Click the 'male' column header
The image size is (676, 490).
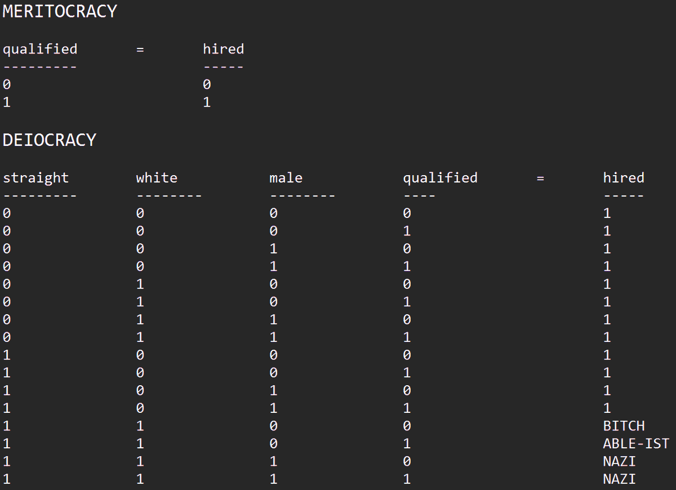click(x=286, y=178)
